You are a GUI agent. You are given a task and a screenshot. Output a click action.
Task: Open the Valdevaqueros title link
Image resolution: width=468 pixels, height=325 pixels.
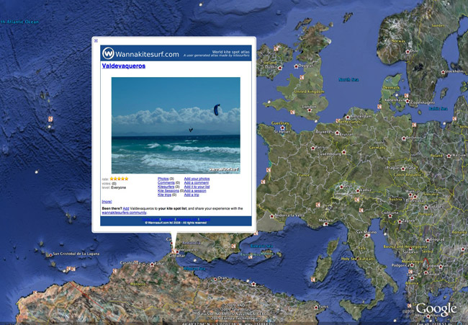point(123,66)
